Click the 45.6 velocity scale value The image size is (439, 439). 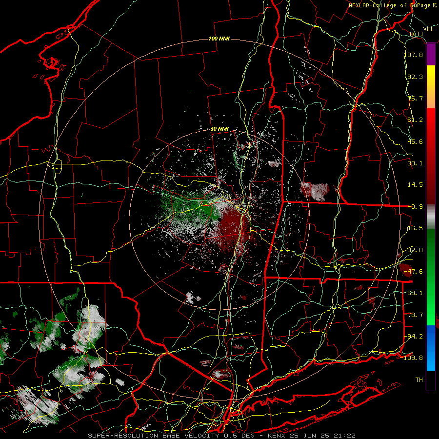tap(415, 141)
